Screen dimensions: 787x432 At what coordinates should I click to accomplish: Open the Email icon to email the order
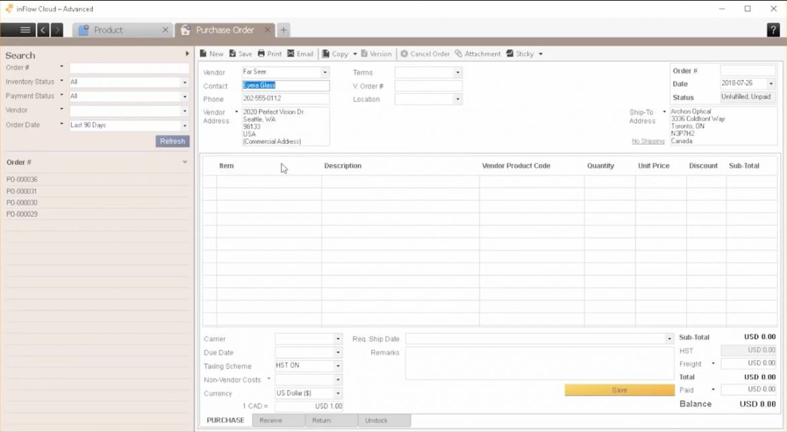[x=299, y=53]
